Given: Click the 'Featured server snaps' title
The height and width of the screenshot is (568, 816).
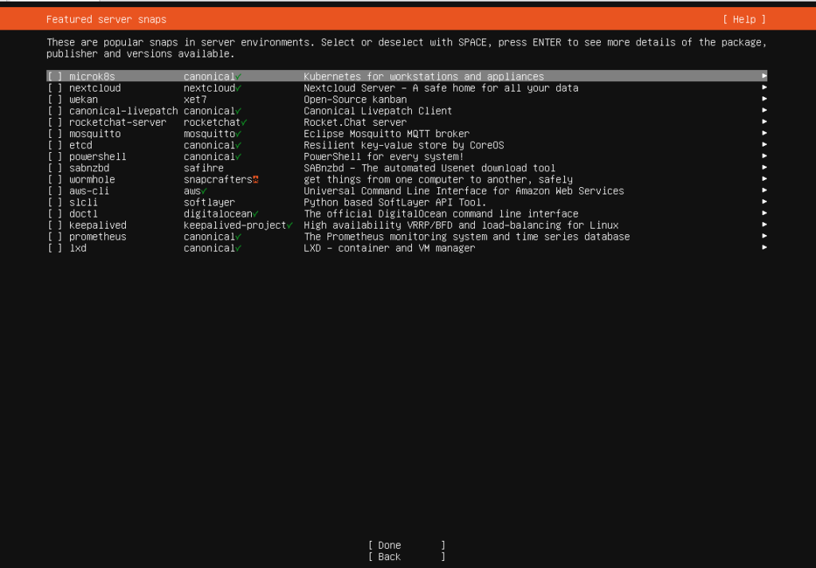Looking at the screenshot, I should [x=106, y=20].
